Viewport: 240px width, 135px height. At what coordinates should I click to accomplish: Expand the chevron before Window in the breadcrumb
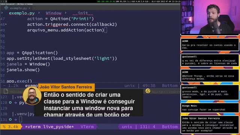39,13
